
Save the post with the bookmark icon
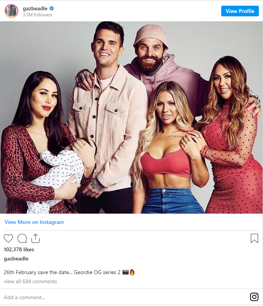254,238
